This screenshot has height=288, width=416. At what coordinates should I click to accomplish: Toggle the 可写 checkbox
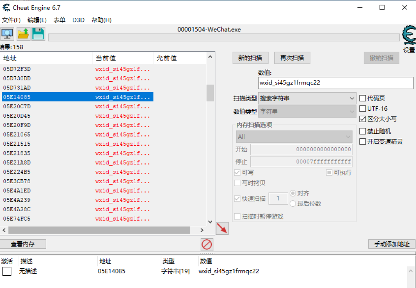pyautogui.click(x=237, y=173)
